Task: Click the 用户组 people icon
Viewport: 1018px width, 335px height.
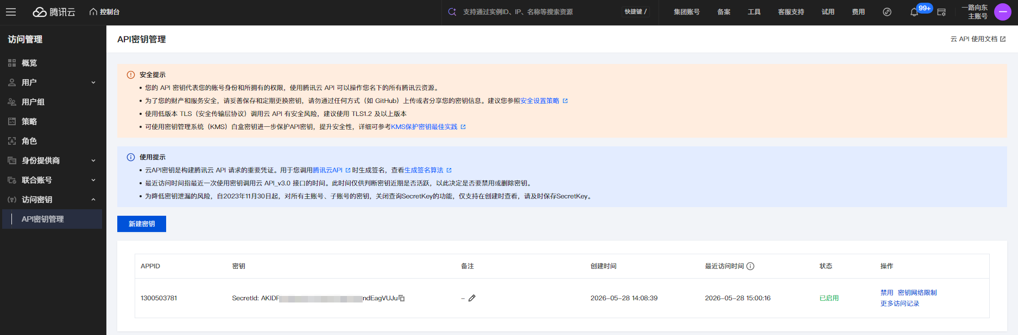Action: (12, 102)
